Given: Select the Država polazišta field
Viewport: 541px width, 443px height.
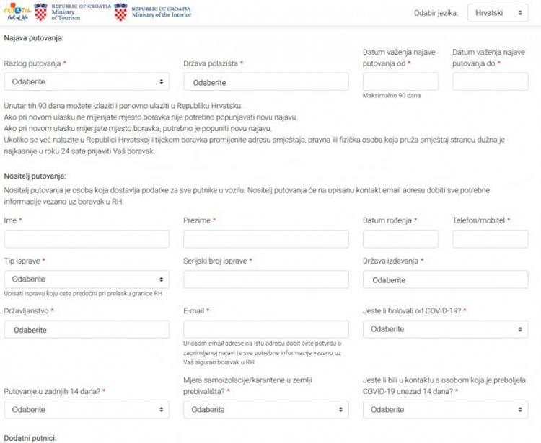Looking at the screenshot, I should pos(266,82).
